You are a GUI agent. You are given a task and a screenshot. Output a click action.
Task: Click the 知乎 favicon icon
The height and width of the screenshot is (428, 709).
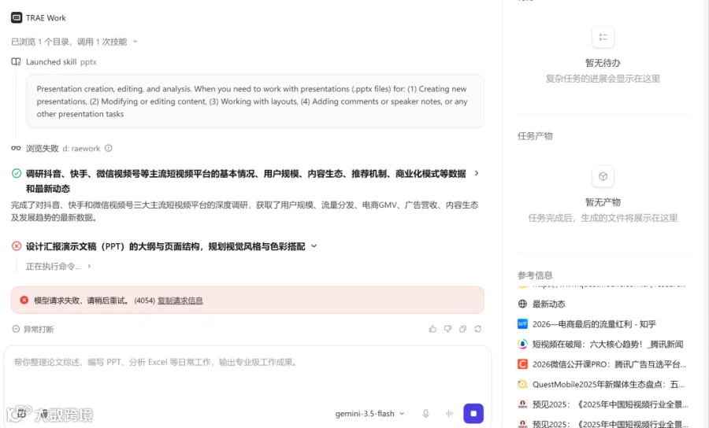522,323
